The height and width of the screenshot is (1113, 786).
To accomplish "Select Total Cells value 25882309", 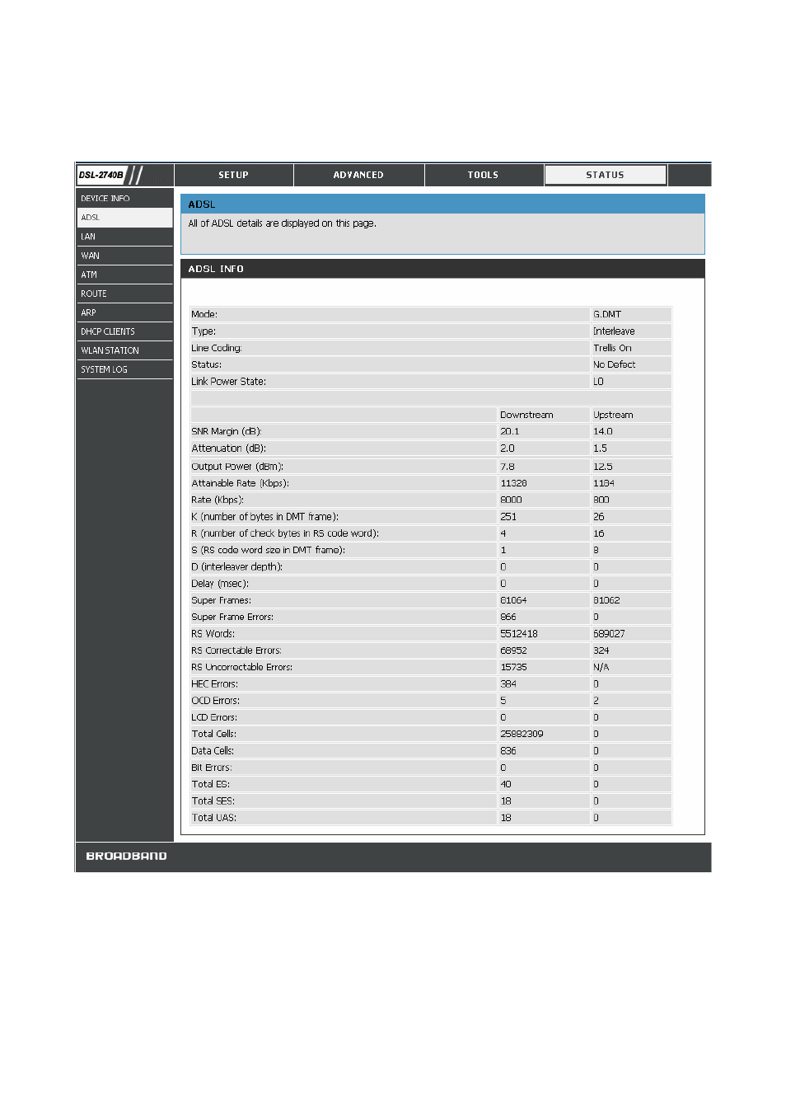I will (x=522, y=734).
